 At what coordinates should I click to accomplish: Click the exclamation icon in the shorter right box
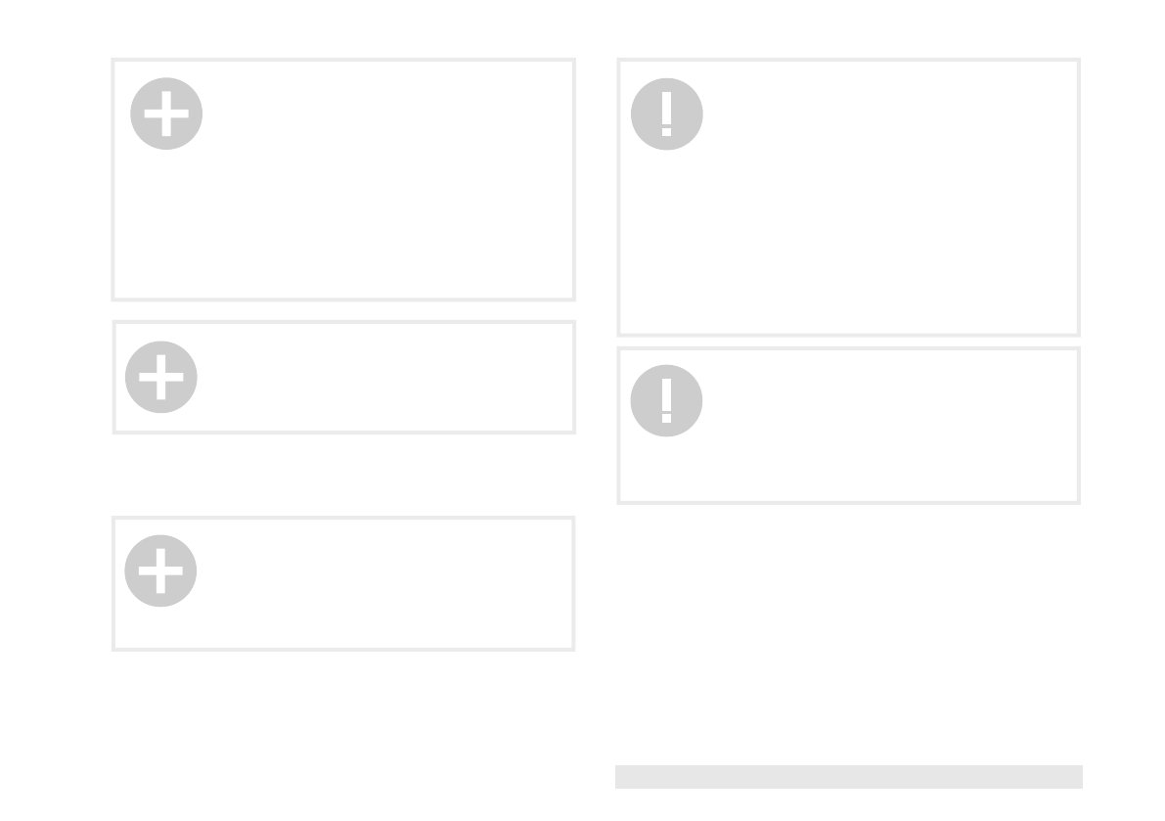(666, 400)
